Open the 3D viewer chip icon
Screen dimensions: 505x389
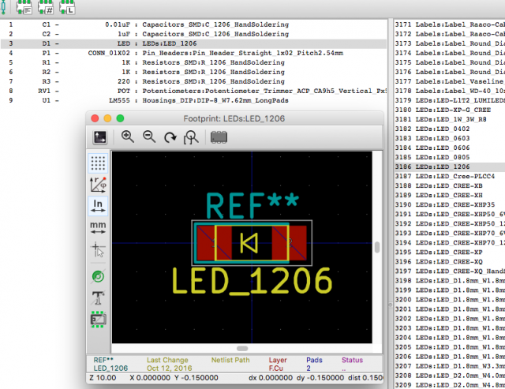point(219,137)
